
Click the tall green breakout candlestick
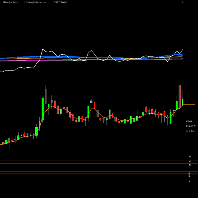tap(43, 109)
